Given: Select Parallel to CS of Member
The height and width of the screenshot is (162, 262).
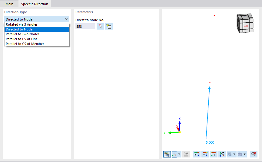Looking at the screenshot, I should [37, 44].
